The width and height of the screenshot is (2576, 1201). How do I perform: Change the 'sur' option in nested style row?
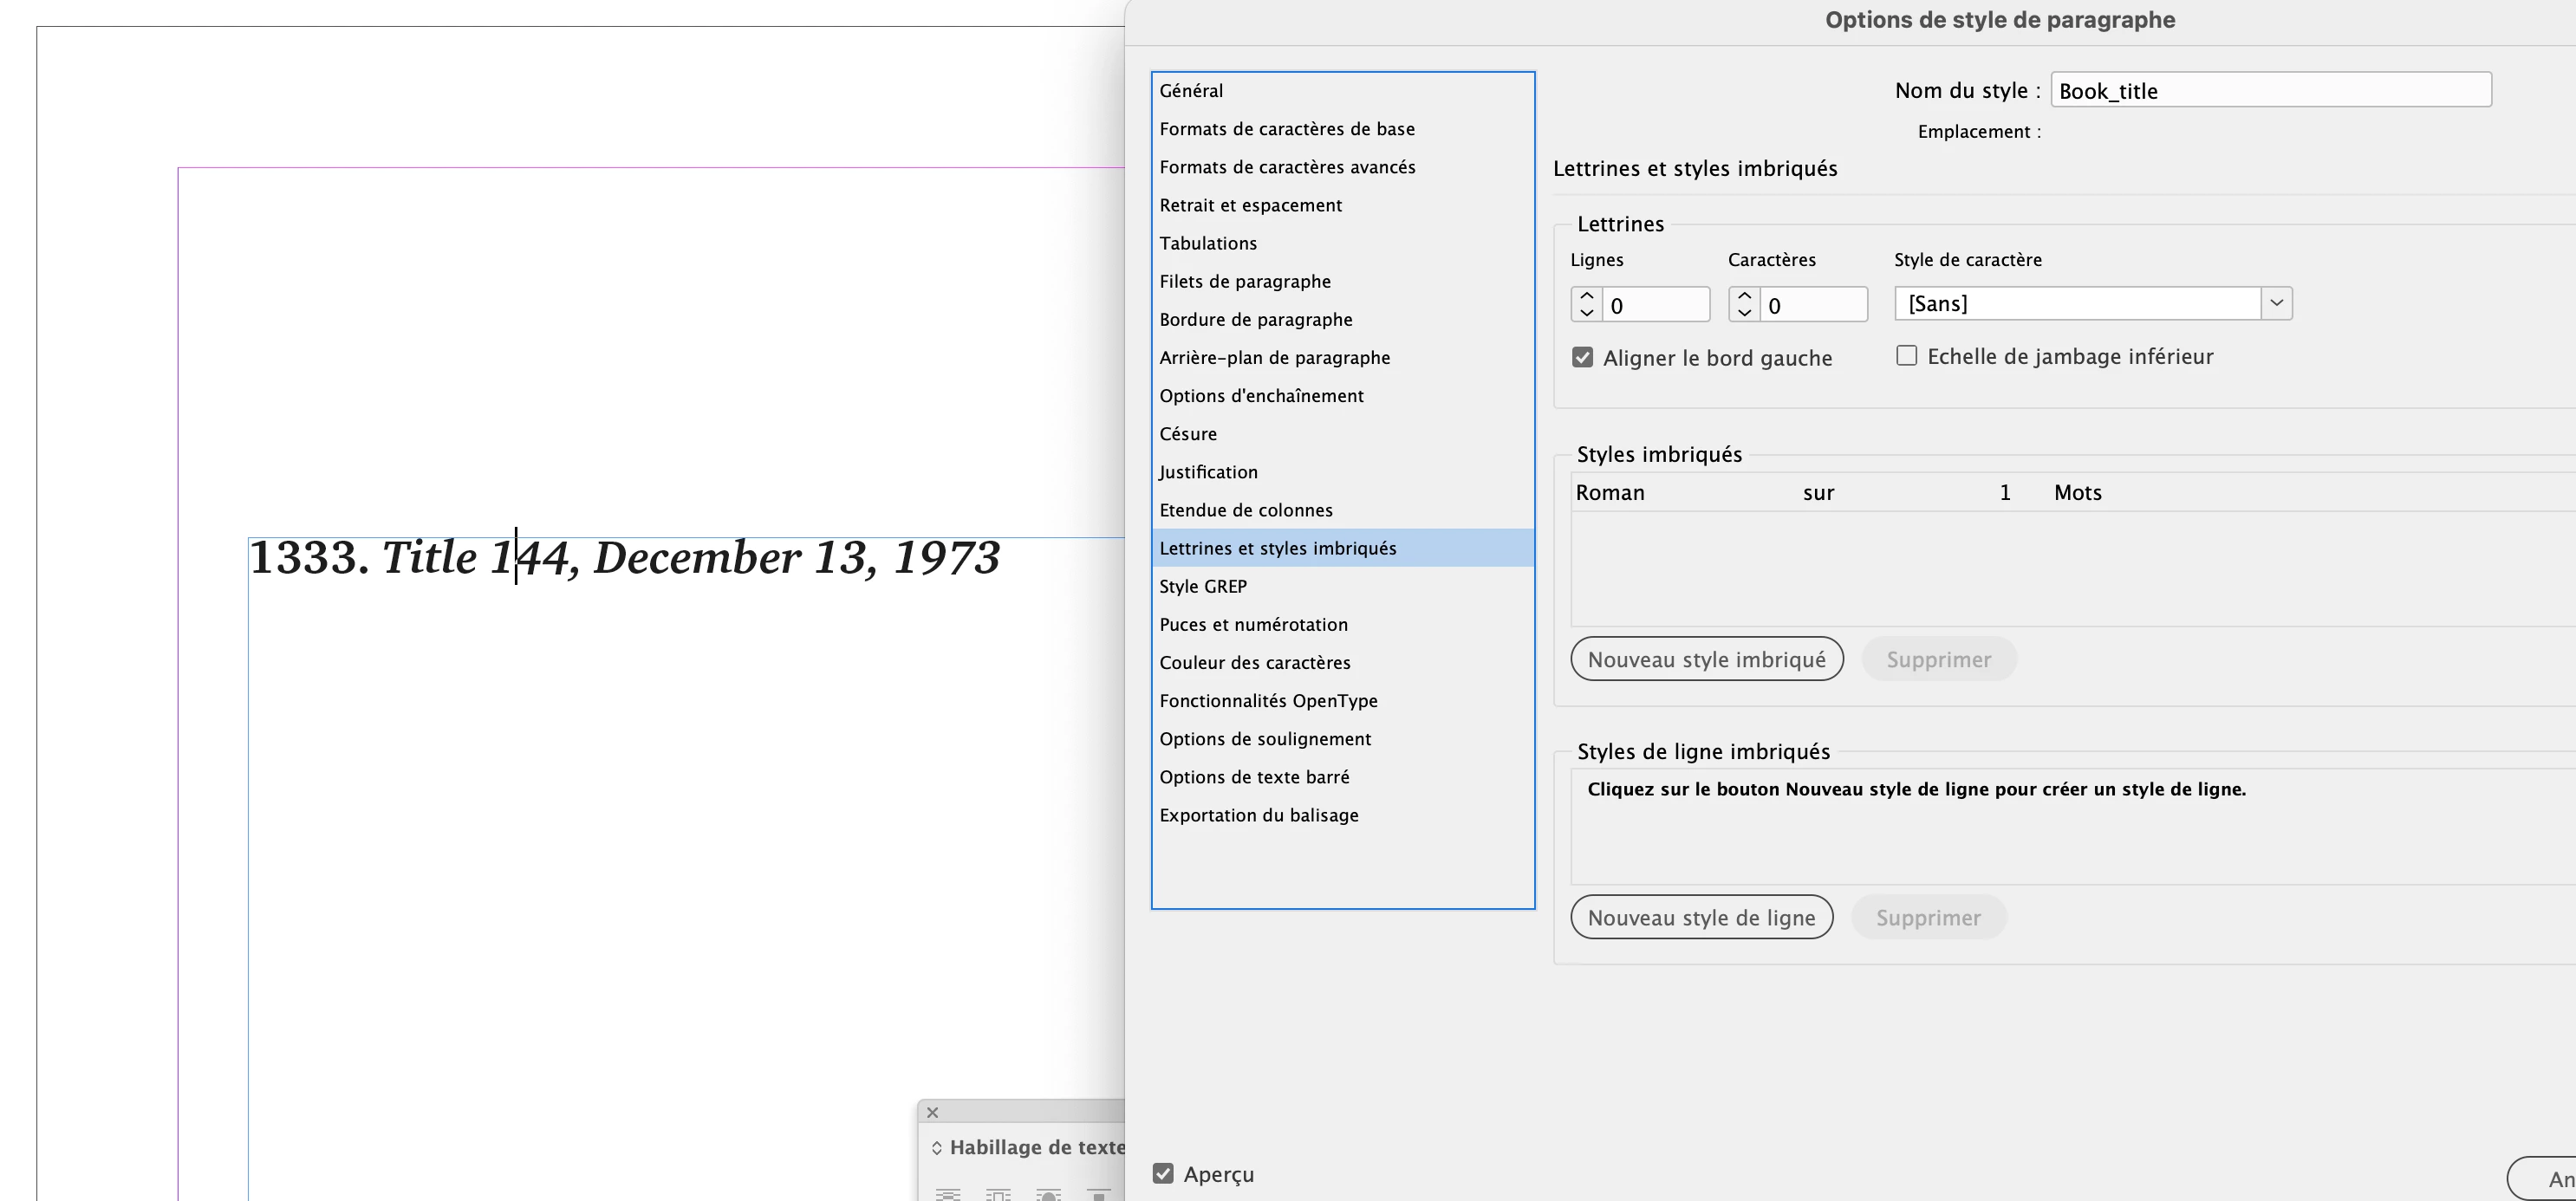coord(1818,493)
